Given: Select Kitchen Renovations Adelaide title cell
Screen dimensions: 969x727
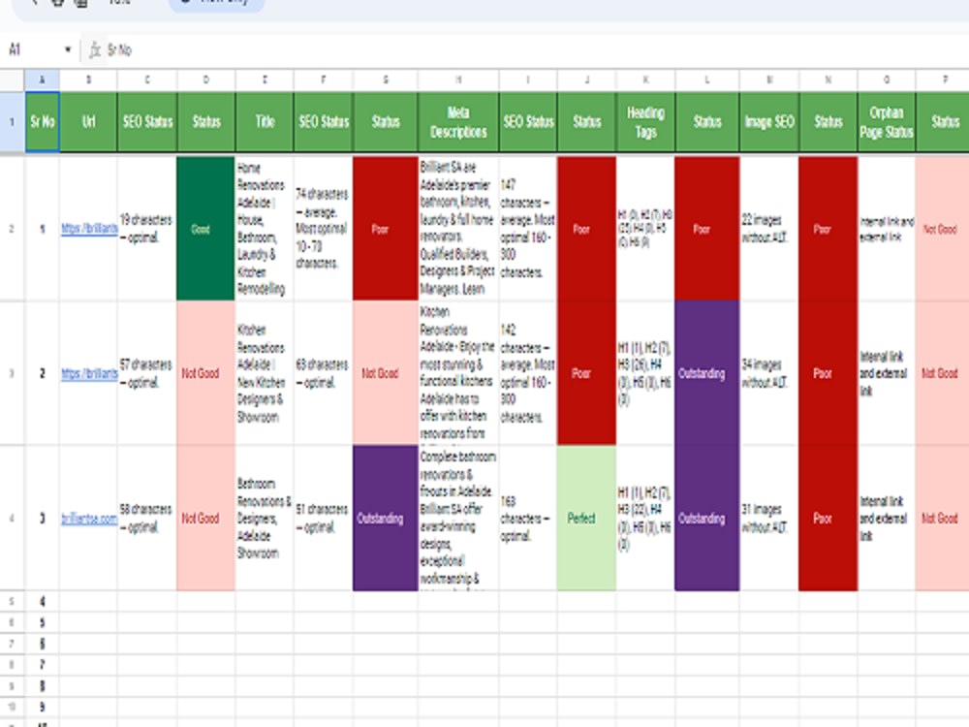Looking at the screenshot, I should click(265, 373).
